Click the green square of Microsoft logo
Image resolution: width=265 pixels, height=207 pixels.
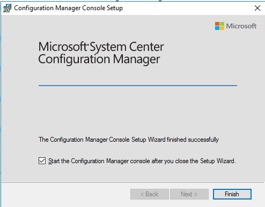tap(222, 24)
